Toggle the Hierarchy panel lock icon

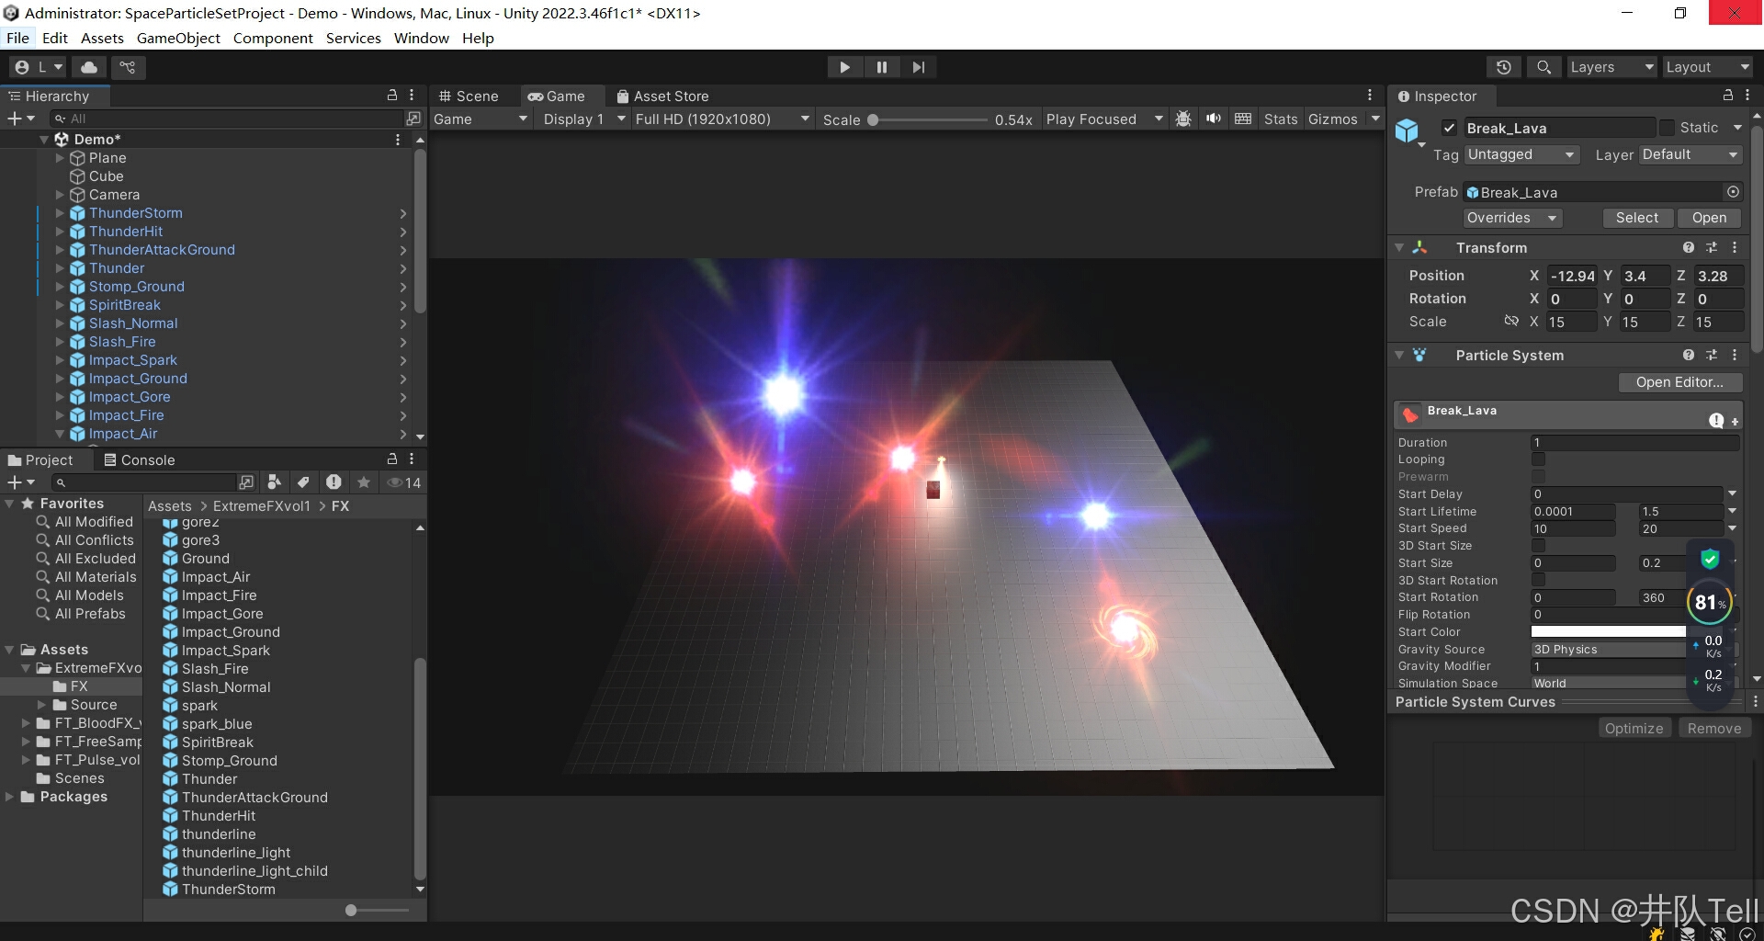(392, 96)
